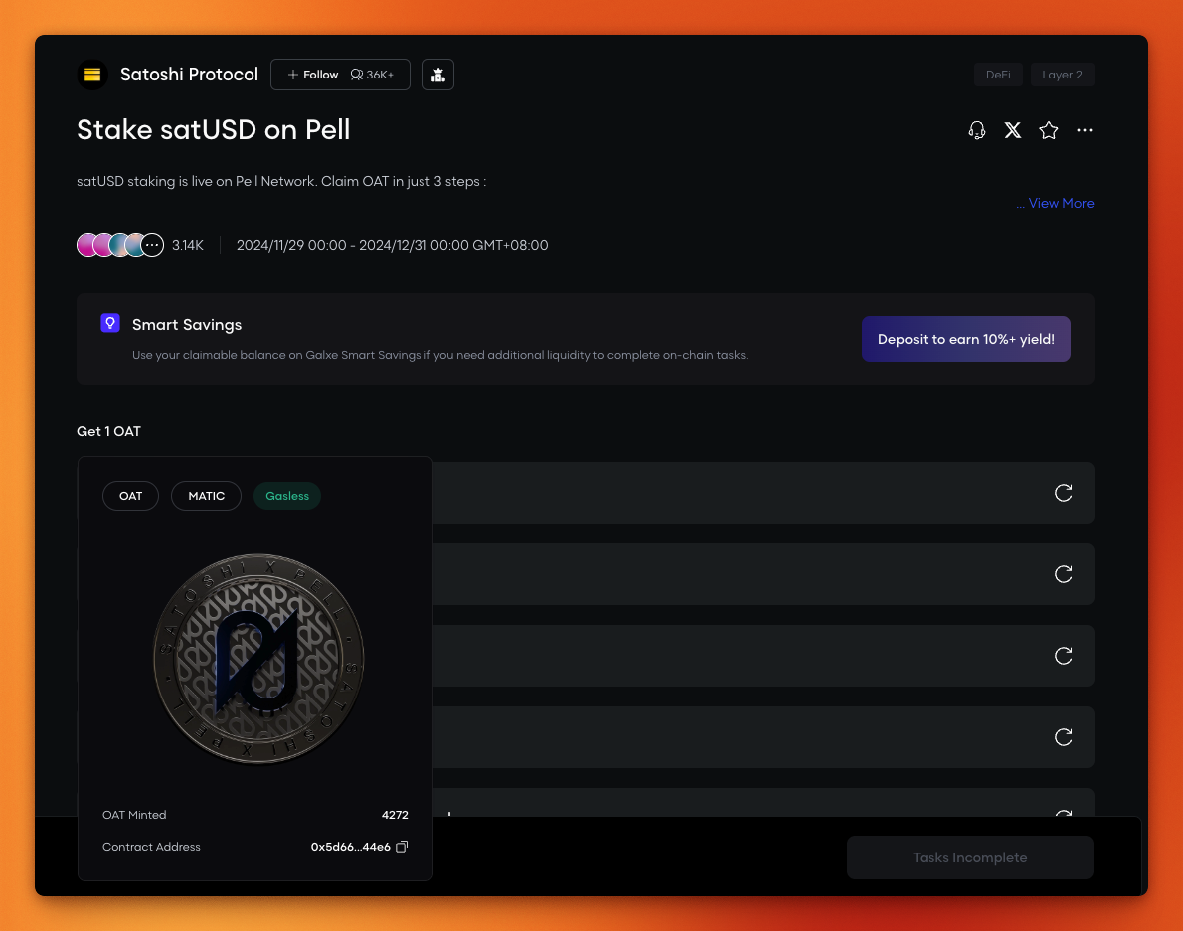Refresh the second task row
The width and height of the screenshot is (1183, 931).
[1063, 574]
